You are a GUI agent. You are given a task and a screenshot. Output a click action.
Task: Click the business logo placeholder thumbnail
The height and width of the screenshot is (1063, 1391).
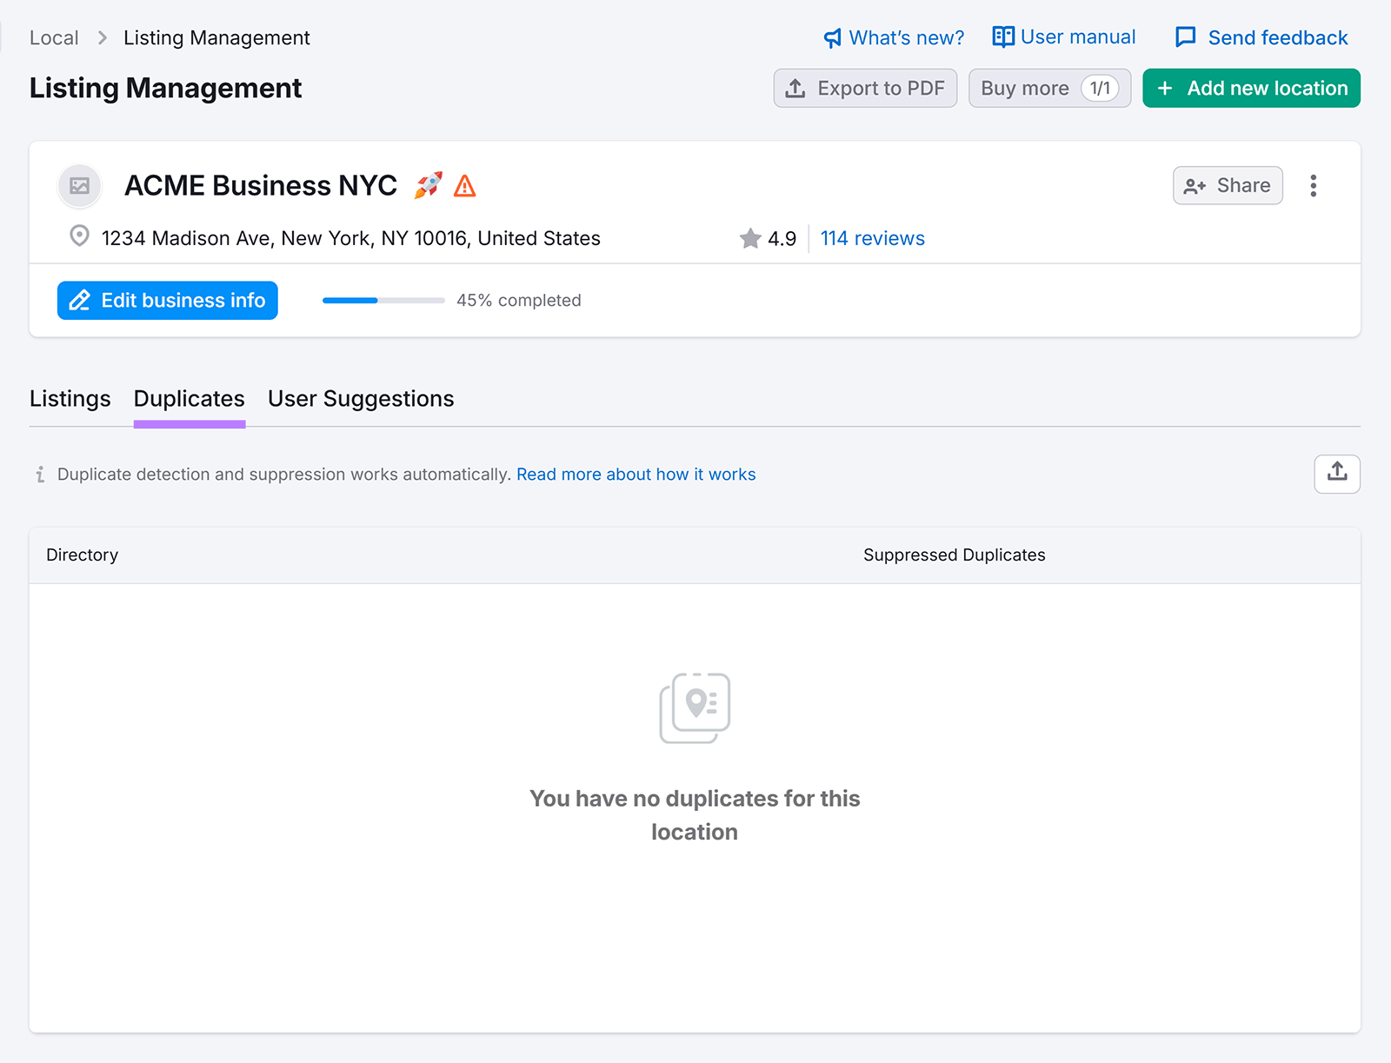click(79, 185)
